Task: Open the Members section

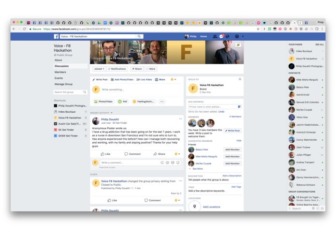Action: coord(60,72)
